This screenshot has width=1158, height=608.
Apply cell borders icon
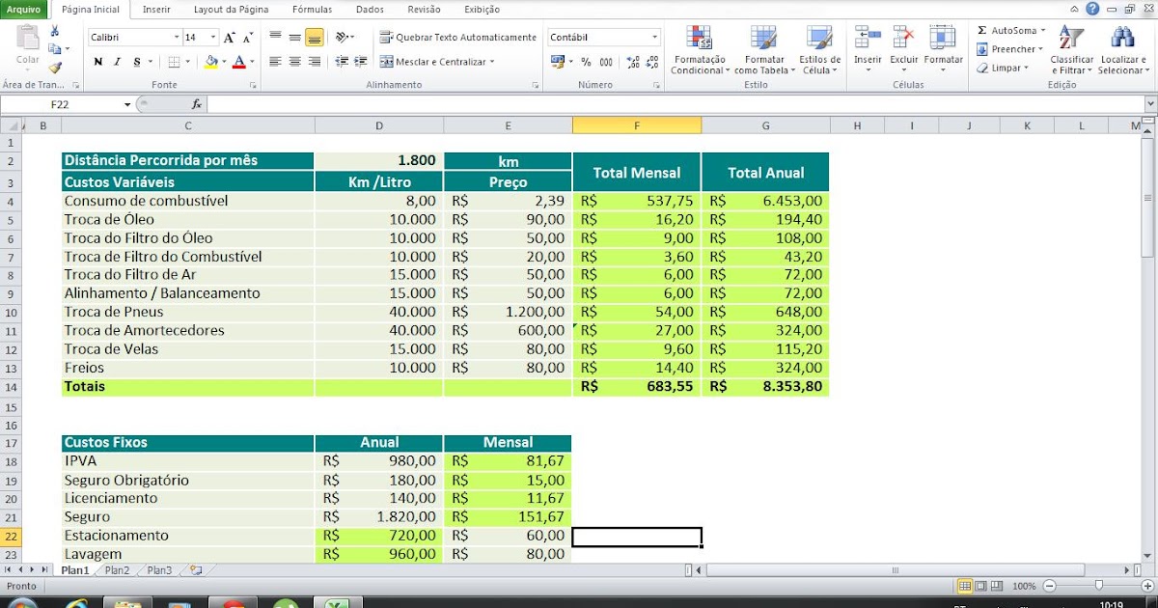coord(174,62)
